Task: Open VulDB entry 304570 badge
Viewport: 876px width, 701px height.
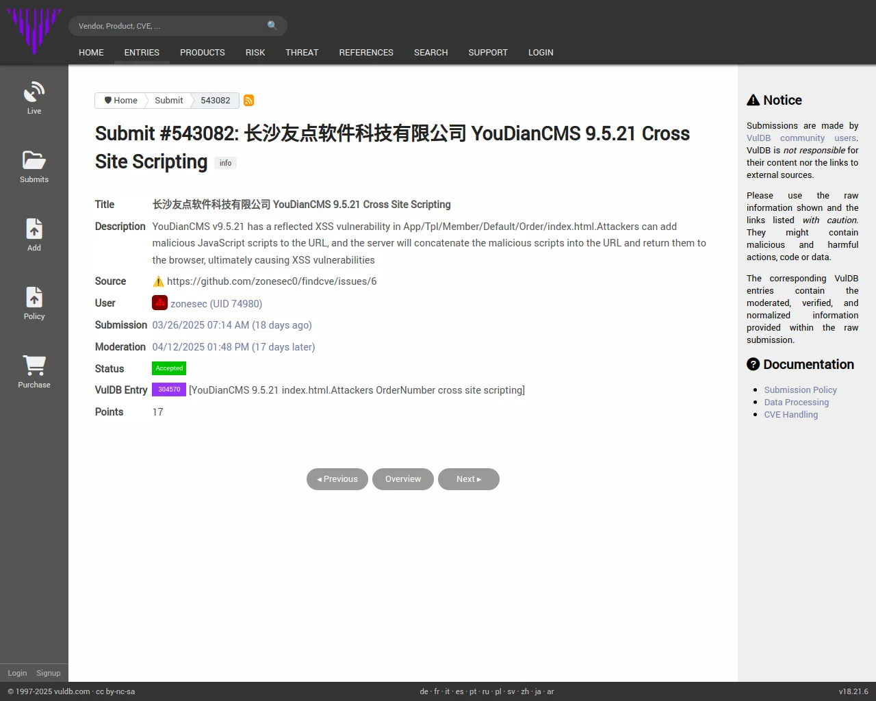Action: click(169, 390)
